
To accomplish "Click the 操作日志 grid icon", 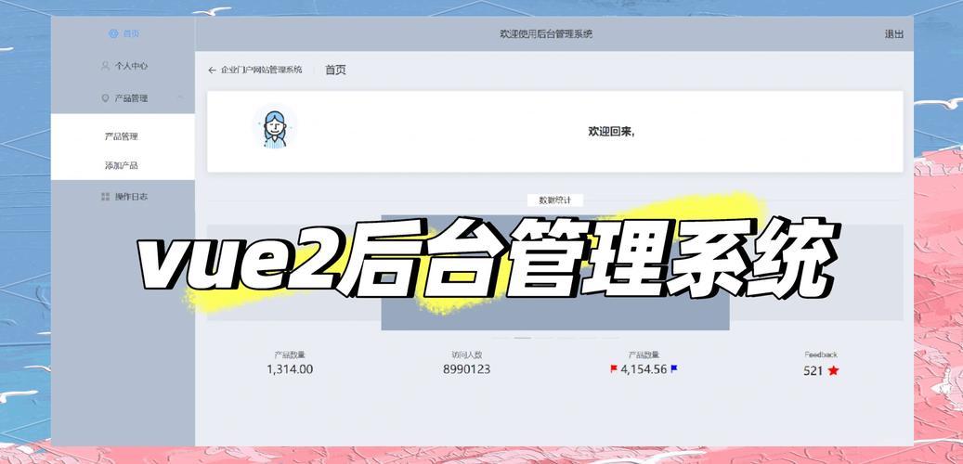I will (105, 197).
